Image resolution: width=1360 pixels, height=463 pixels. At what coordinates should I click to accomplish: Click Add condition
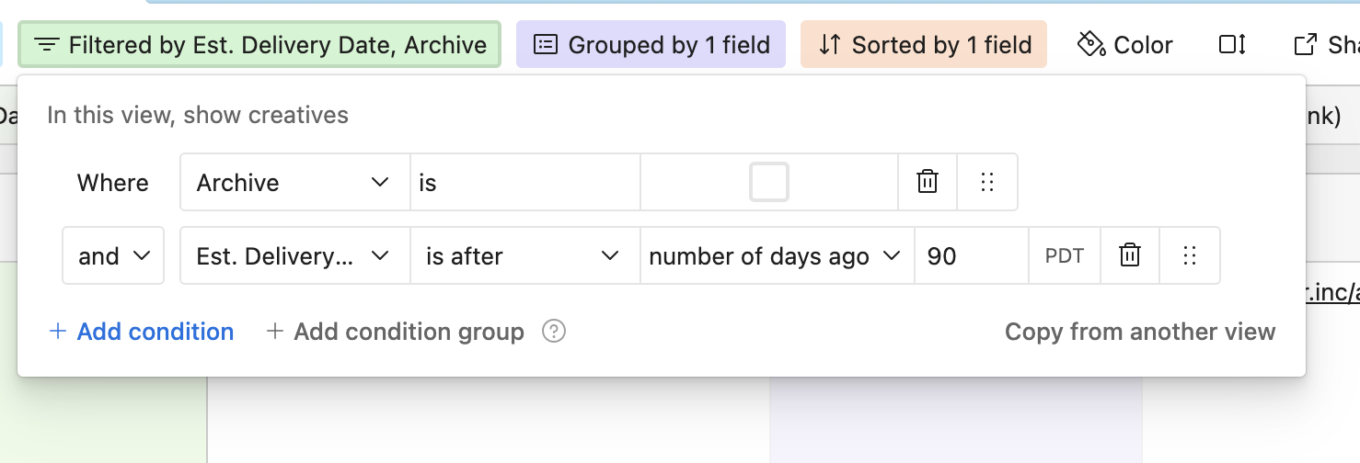pyautogui.click(x=142, y=331)
